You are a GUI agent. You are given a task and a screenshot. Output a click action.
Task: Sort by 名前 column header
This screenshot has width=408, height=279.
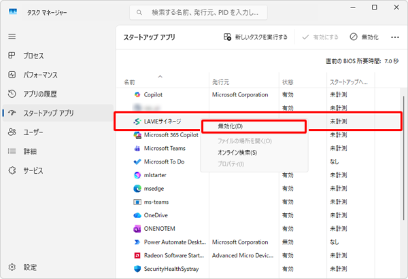[129, 82]
